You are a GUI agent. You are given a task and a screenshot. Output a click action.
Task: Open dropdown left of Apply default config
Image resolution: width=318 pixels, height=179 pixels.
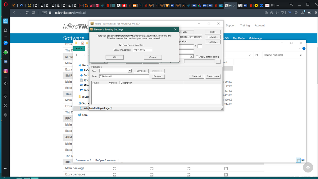[191, 56]
